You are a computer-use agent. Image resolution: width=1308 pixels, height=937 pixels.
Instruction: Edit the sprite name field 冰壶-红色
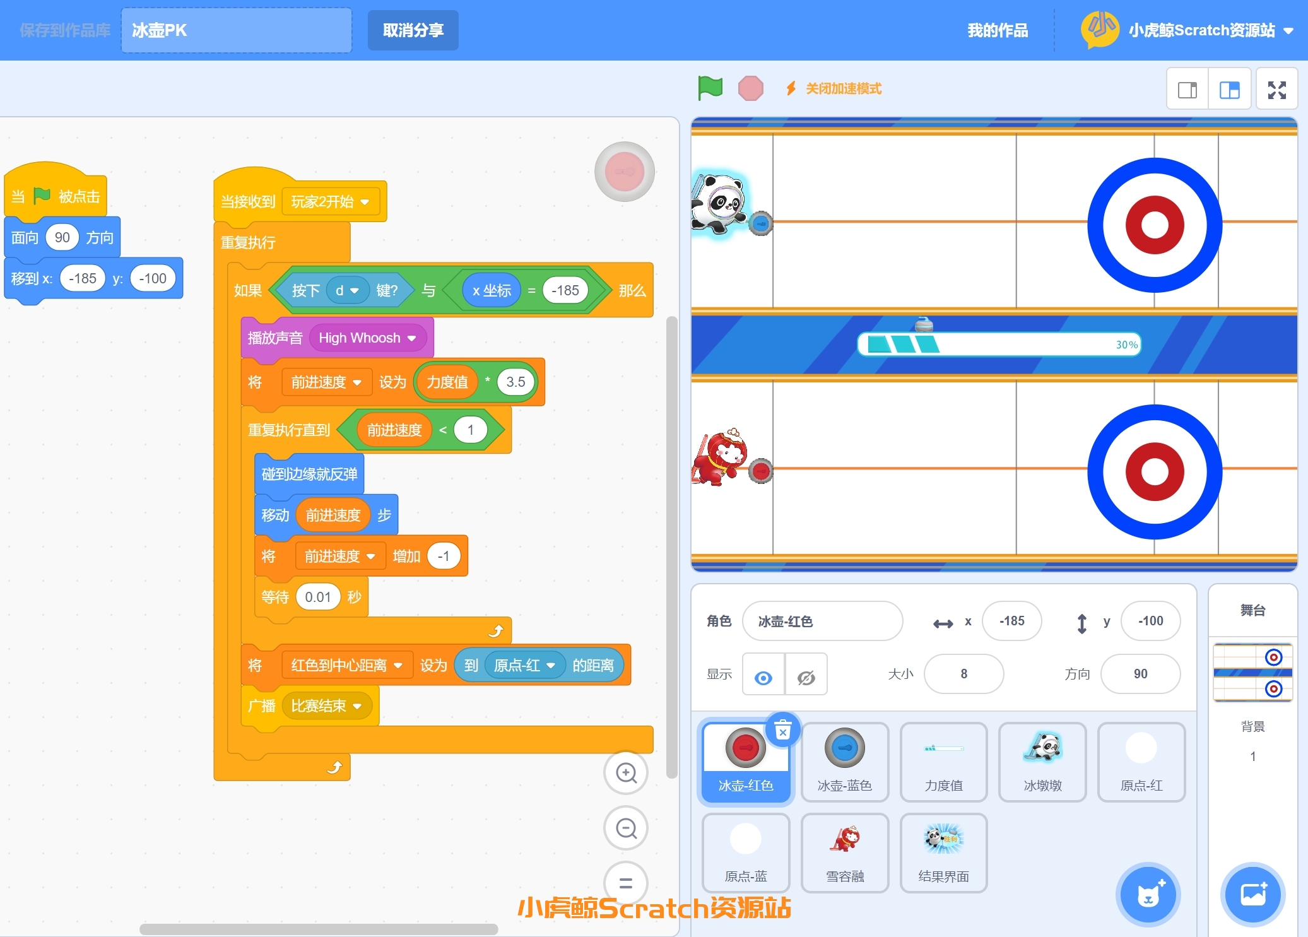(823, 622)
